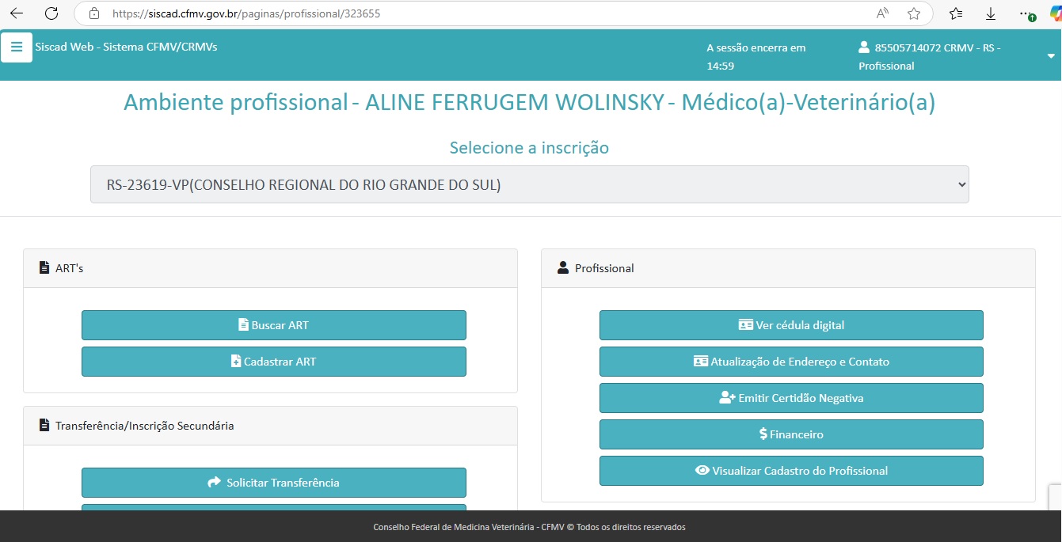1062x542 pixels.
Task: Add page to favorites star icon
Action: [914, 13]
